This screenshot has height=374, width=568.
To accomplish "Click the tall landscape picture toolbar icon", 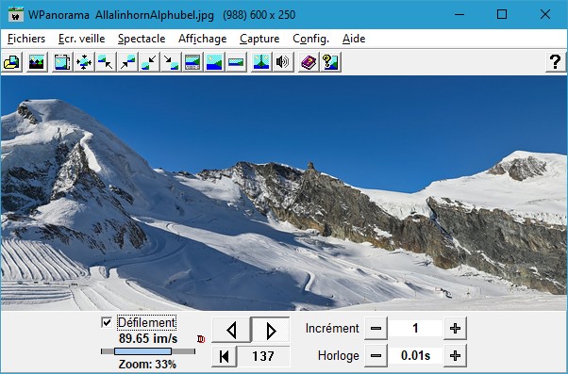I will pyautogui.click(x=214, y=62).
